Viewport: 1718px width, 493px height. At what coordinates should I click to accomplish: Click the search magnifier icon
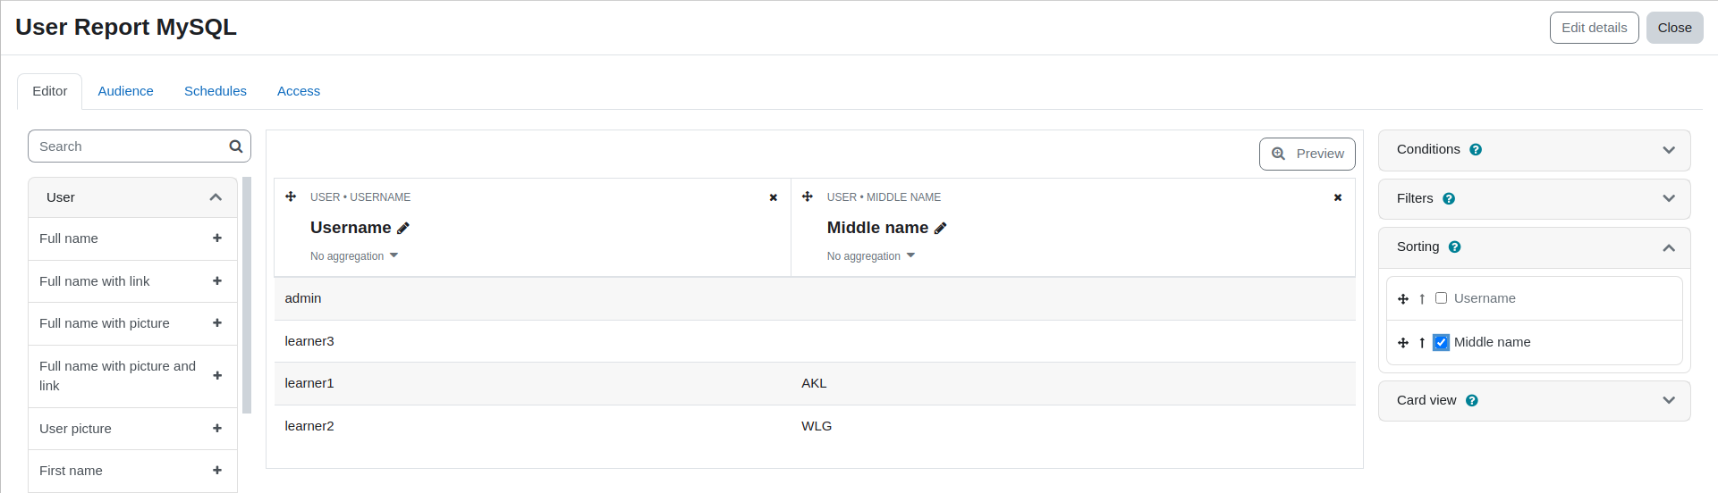point(235,146)
